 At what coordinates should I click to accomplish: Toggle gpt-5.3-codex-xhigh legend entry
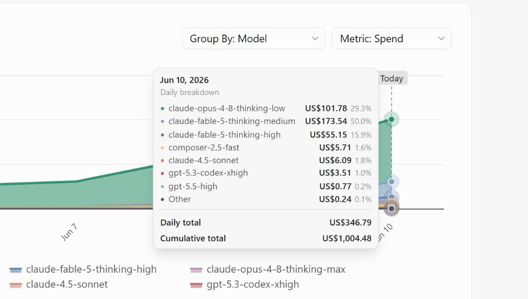(x=244, y=285)
